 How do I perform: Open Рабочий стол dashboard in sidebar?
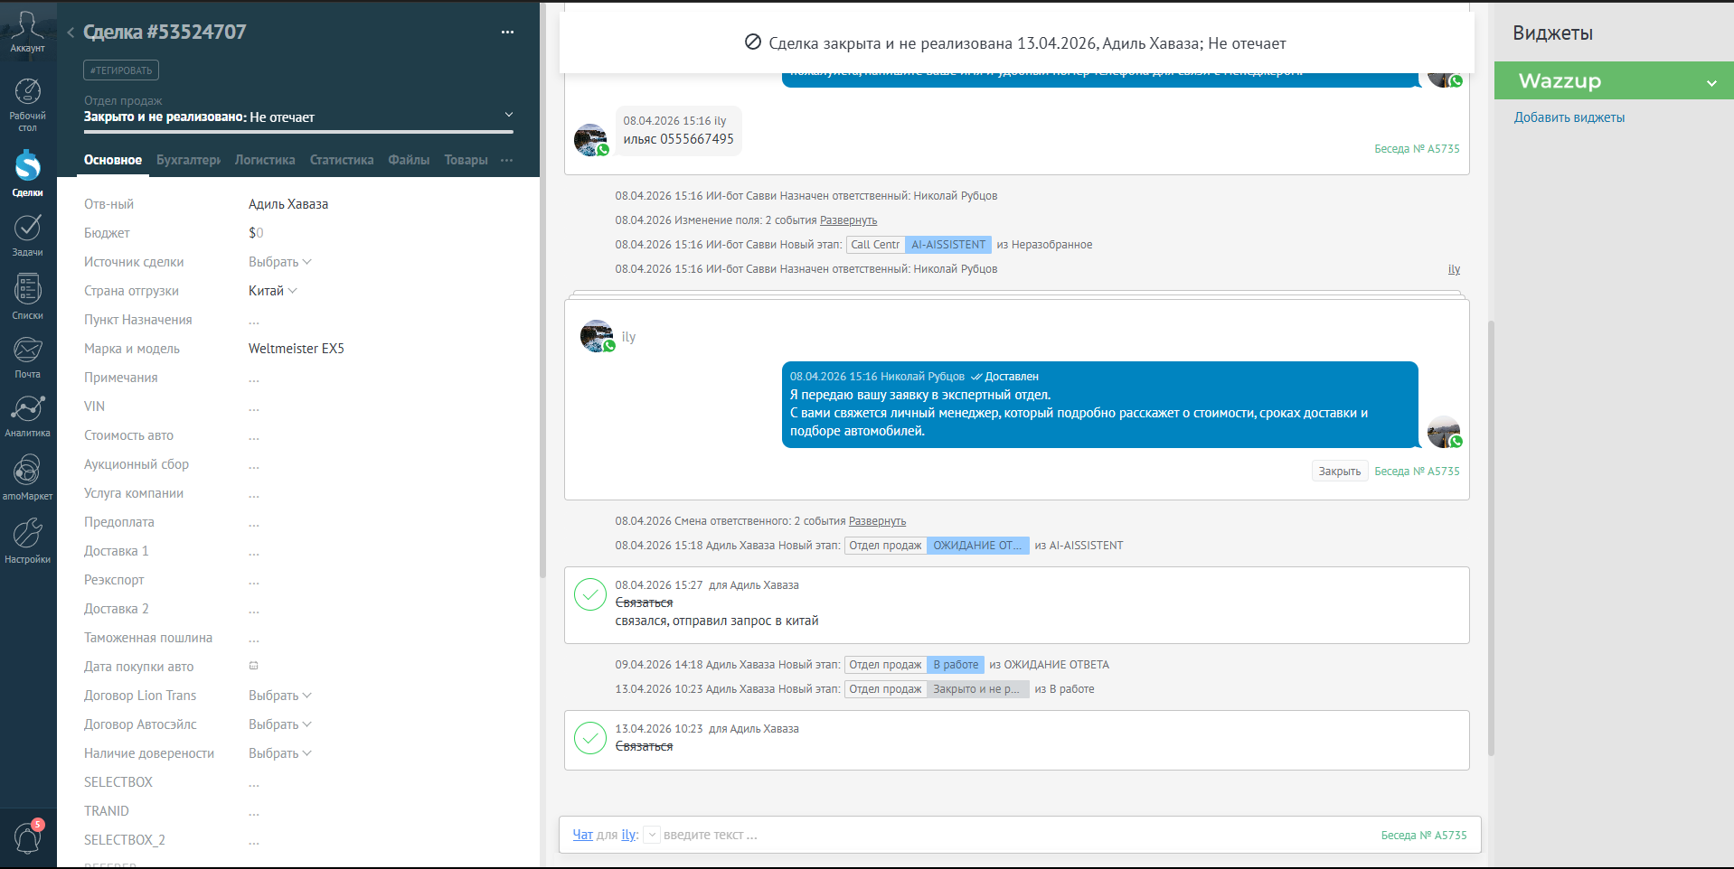[27, 105]
